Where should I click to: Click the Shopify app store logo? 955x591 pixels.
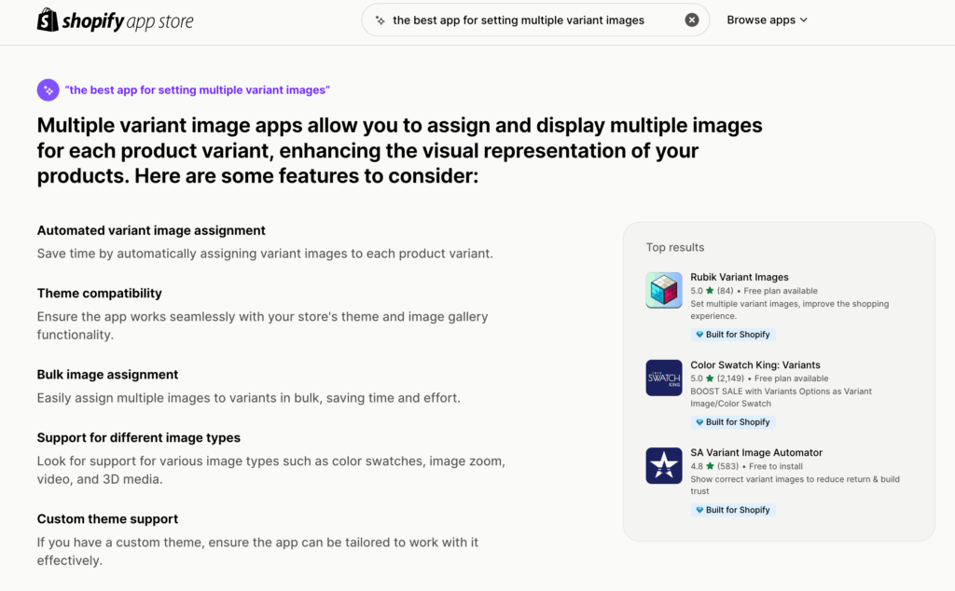tap(115, 21)
